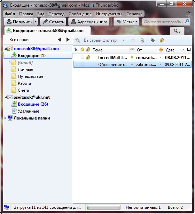Toggle the quick filter pin icon

(78, 40)
